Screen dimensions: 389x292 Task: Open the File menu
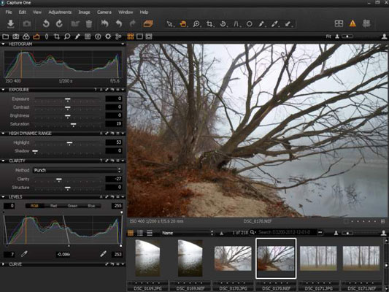coord(9,12)
